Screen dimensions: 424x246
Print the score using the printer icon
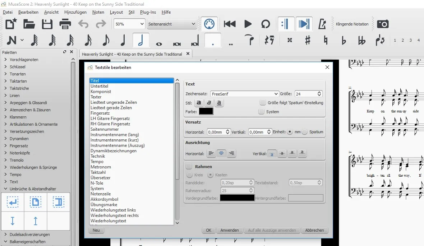pyautogui.click(x=65, y=24)
